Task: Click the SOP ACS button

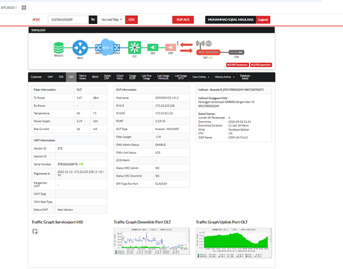Action: tap(183, 20)
